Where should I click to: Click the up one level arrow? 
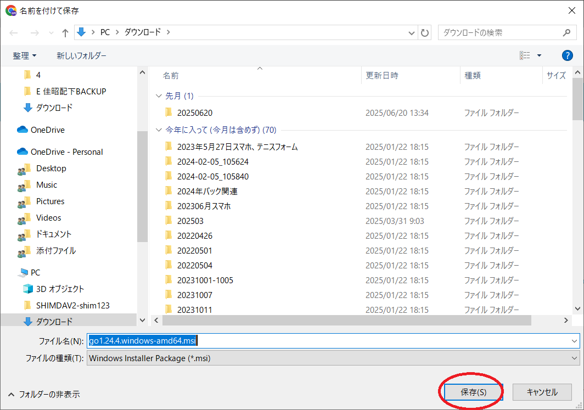65,33
